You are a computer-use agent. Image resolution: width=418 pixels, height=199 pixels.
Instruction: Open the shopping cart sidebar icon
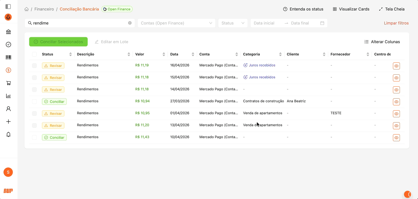pyautogui.click(x=8, y=83)
